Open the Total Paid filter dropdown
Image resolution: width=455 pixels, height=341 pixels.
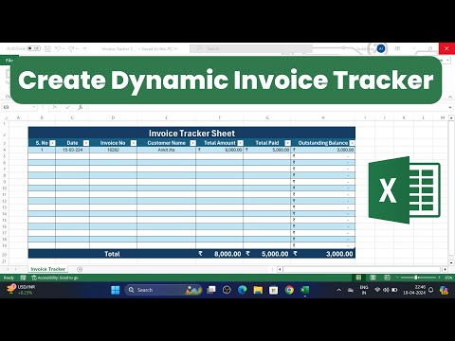[x=287, y=143]
